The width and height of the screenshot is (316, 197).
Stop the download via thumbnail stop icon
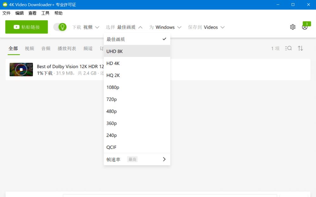pos(21,69)
